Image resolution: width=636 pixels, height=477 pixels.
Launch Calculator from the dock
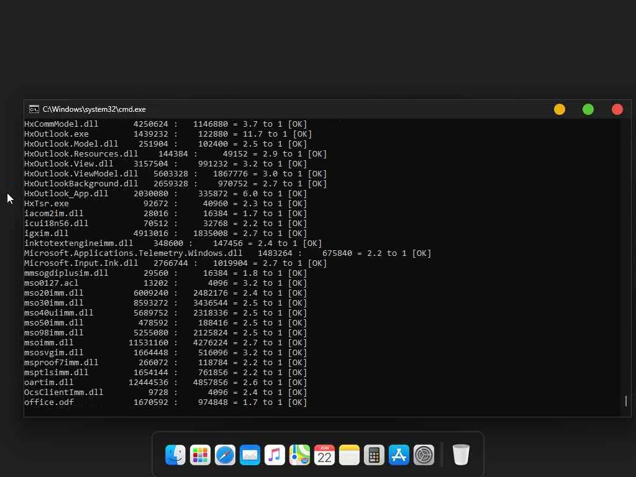pyautogui.click(x=374, y=455)
